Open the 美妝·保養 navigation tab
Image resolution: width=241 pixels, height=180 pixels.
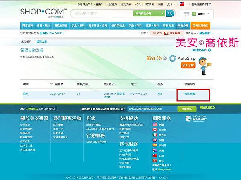pyautogui.click(x=135, y=26)
